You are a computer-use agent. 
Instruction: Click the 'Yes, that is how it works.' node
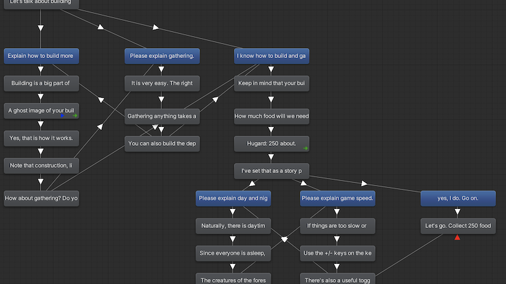[41, 138]
